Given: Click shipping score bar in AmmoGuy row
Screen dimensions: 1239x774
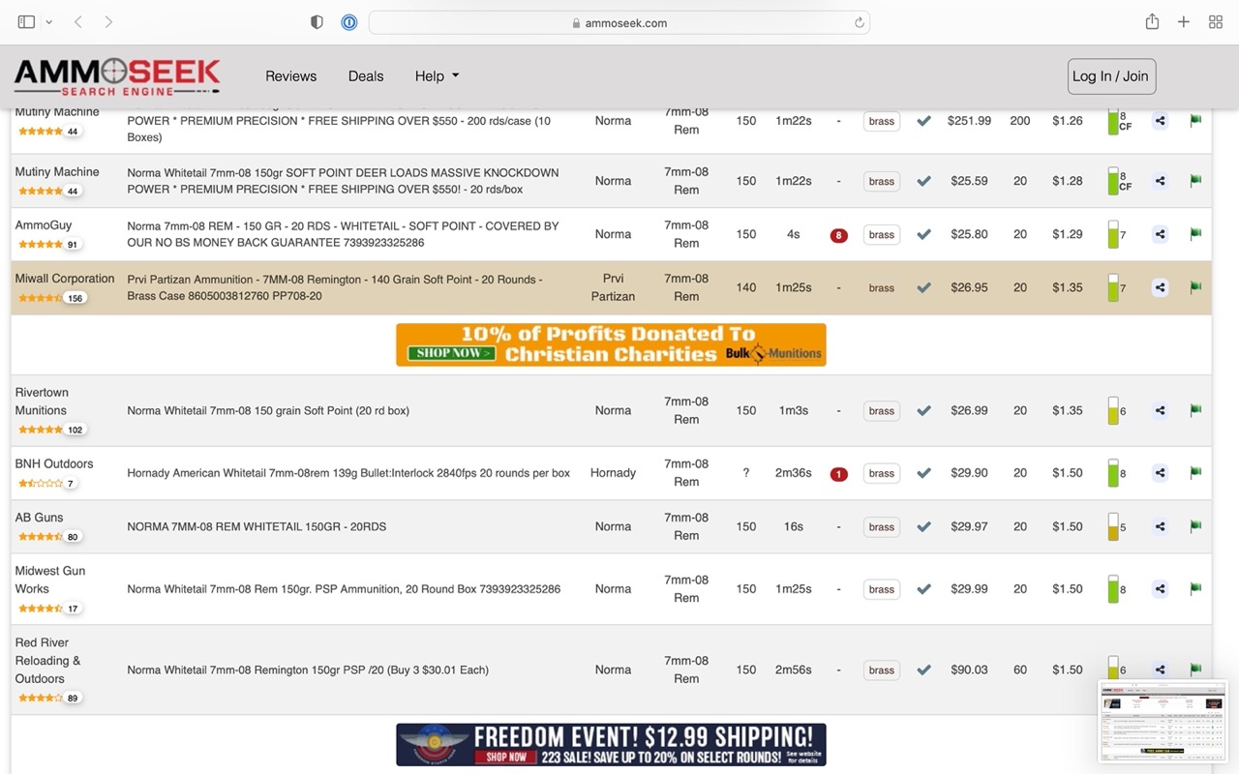Looking at the screenshot, I should pyautogui.click(x=1113, y=234).
